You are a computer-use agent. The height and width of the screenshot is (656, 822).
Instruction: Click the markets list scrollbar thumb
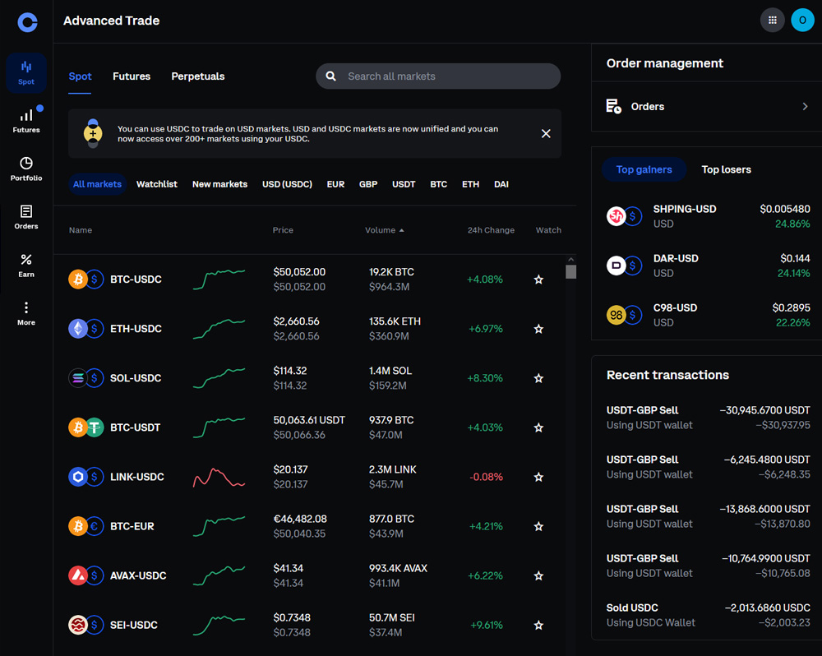571,271
